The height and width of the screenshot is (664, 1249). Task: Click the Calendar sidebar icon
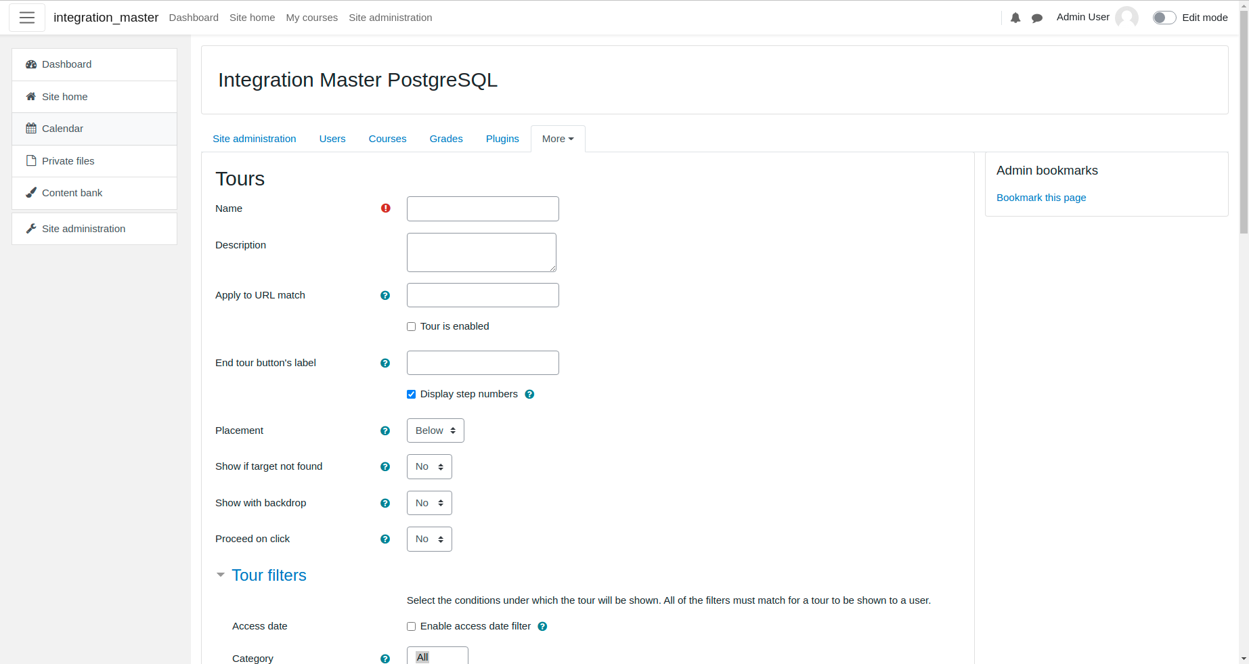coord(31,129)
